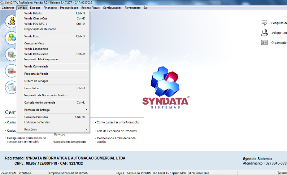Click the Orçamento link text
Screen dimensions: 287x175
point(279,43)
